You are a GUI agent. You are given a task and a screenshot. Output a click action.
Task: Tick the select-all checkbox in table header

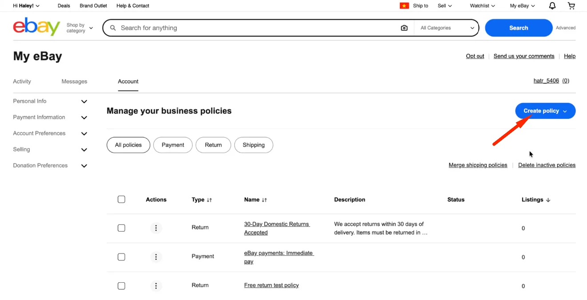click(x=121, y=199)
